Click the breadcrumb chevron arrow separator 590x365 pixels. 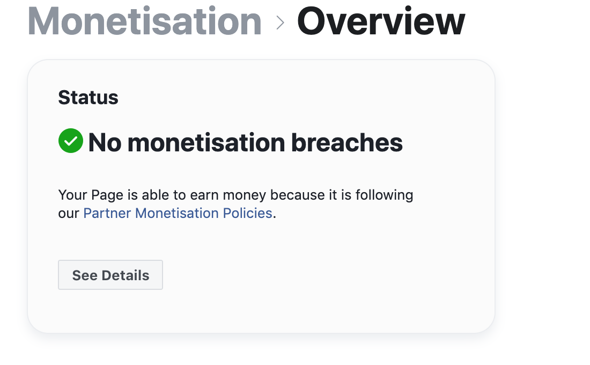[x=280, y=23]
